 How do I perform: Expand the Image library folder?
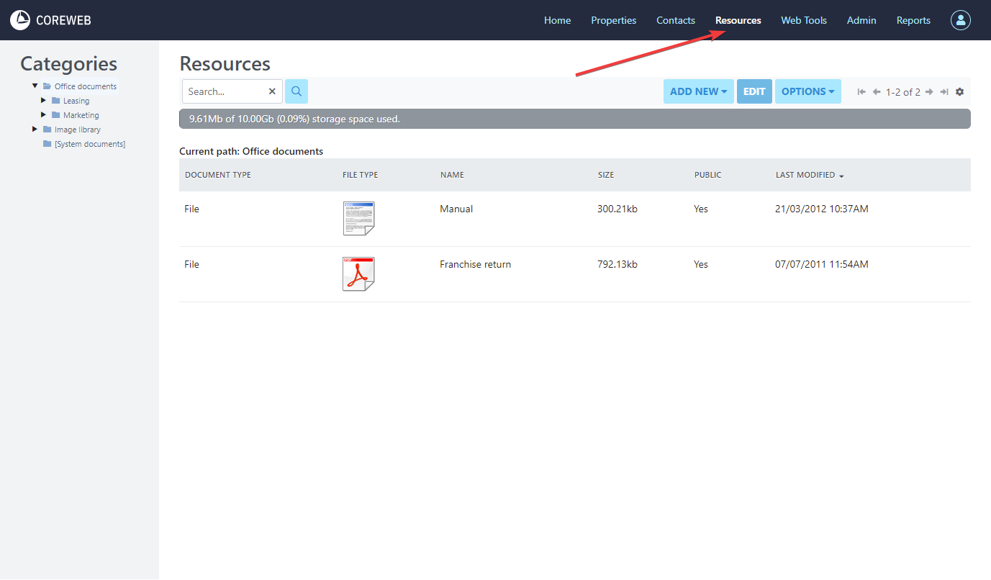(35, 130)
